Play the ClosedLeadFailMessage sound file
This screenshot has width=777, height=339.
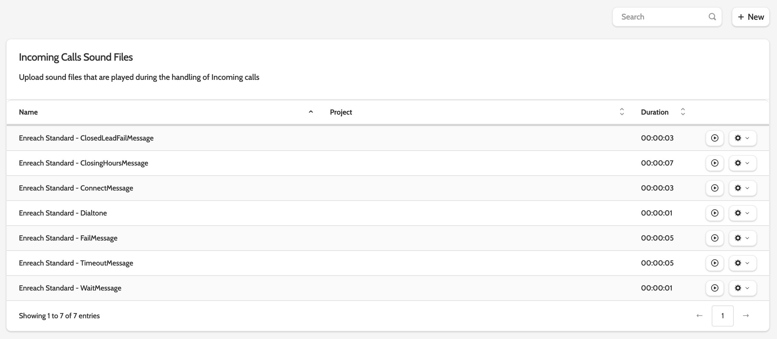714,138
